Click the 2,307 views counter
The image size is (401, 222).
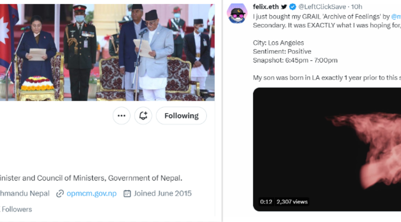[292, 201]
